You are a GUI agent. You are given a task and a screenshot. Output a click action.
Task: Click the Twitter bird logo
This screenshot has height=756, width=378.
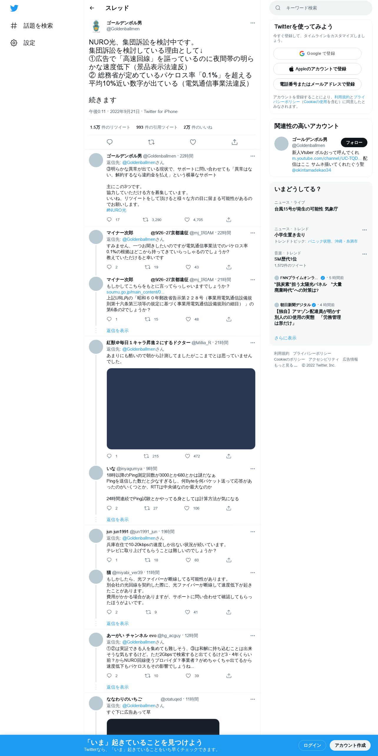click(x=14, y=8)
